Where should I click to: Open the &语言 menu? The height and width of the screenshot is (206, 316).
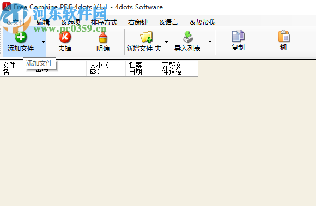click(x=169, y=22)
